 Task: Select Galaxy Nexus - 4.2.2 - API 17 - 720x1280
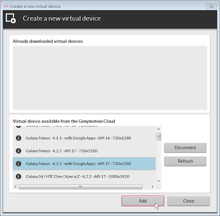pos(84,151)
